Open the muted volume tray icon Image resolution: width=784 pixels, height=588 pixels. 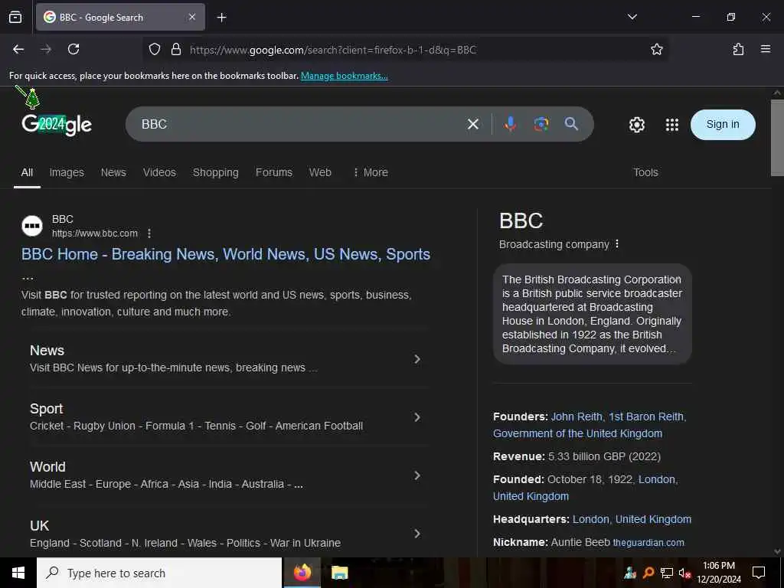(x=684, y=573)
